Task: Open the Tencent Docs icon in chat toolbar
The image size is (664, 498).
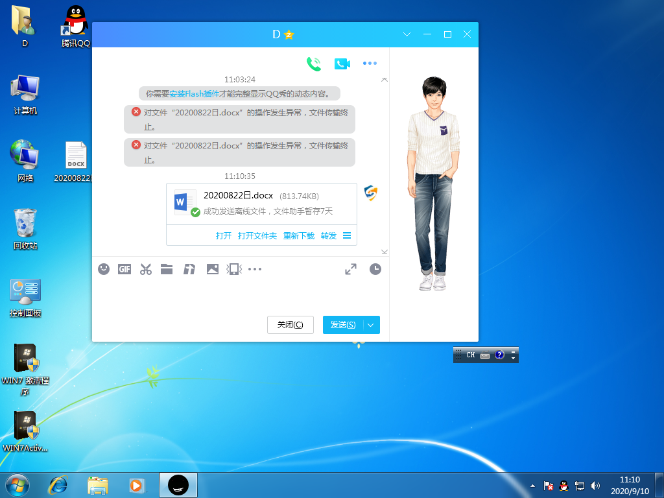Action: [189, 269]
